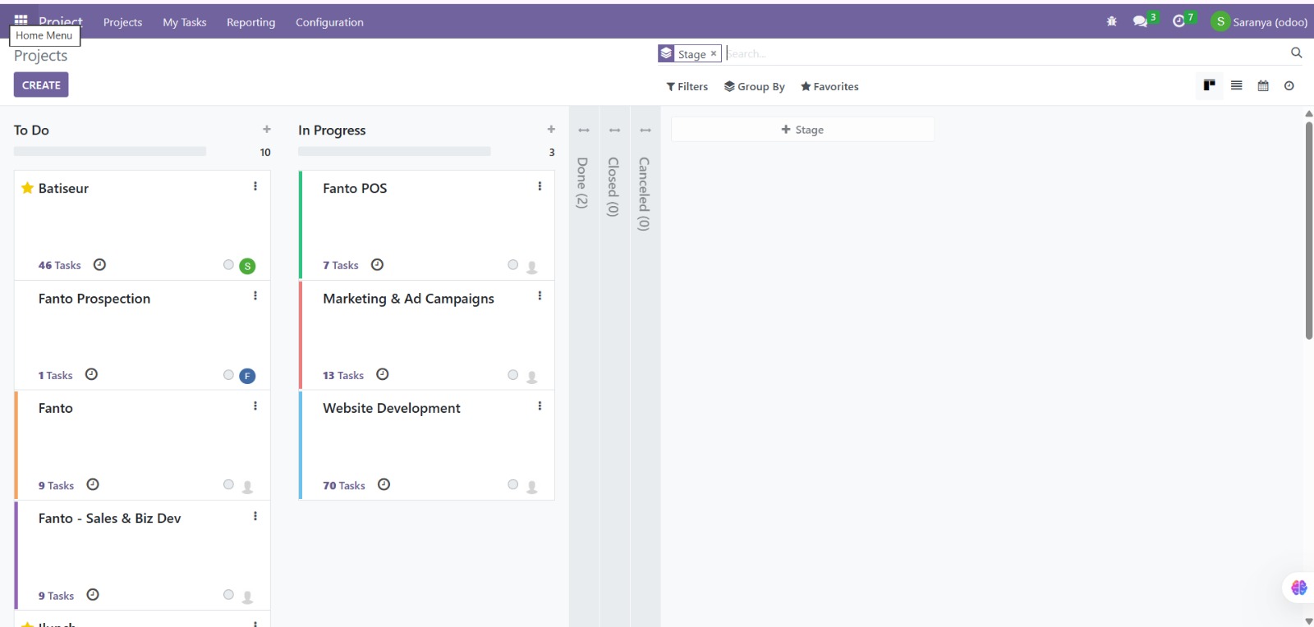Toggle status circle on Fanto - Sales & Biz Dev
Screen dimensions: 1314x627
(x=228, y=594)
